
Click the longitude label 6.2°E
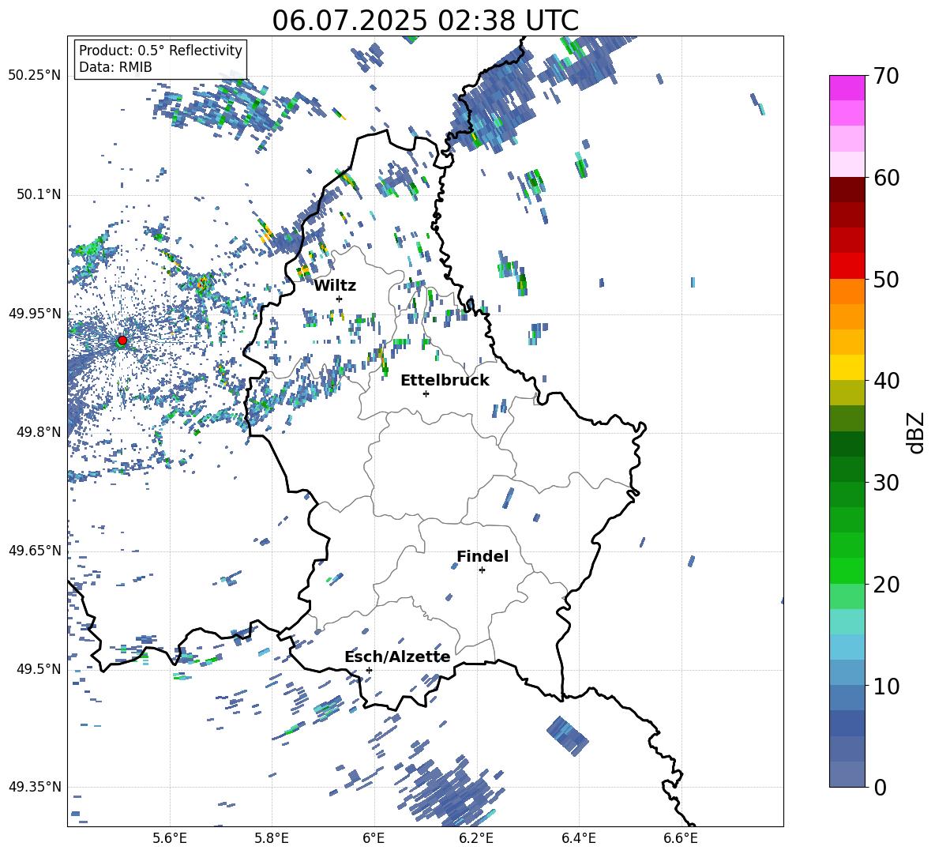pyautogui.click(x=476, y=839)
